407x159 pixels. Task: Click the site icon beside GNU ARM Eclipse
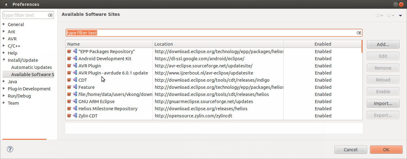click(x=75, y=102)
